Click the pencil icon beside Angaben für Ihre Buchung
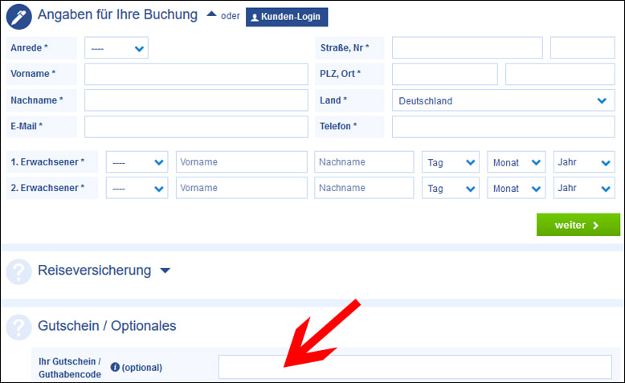This screenshot has width=625, height=383. [18, 17]
